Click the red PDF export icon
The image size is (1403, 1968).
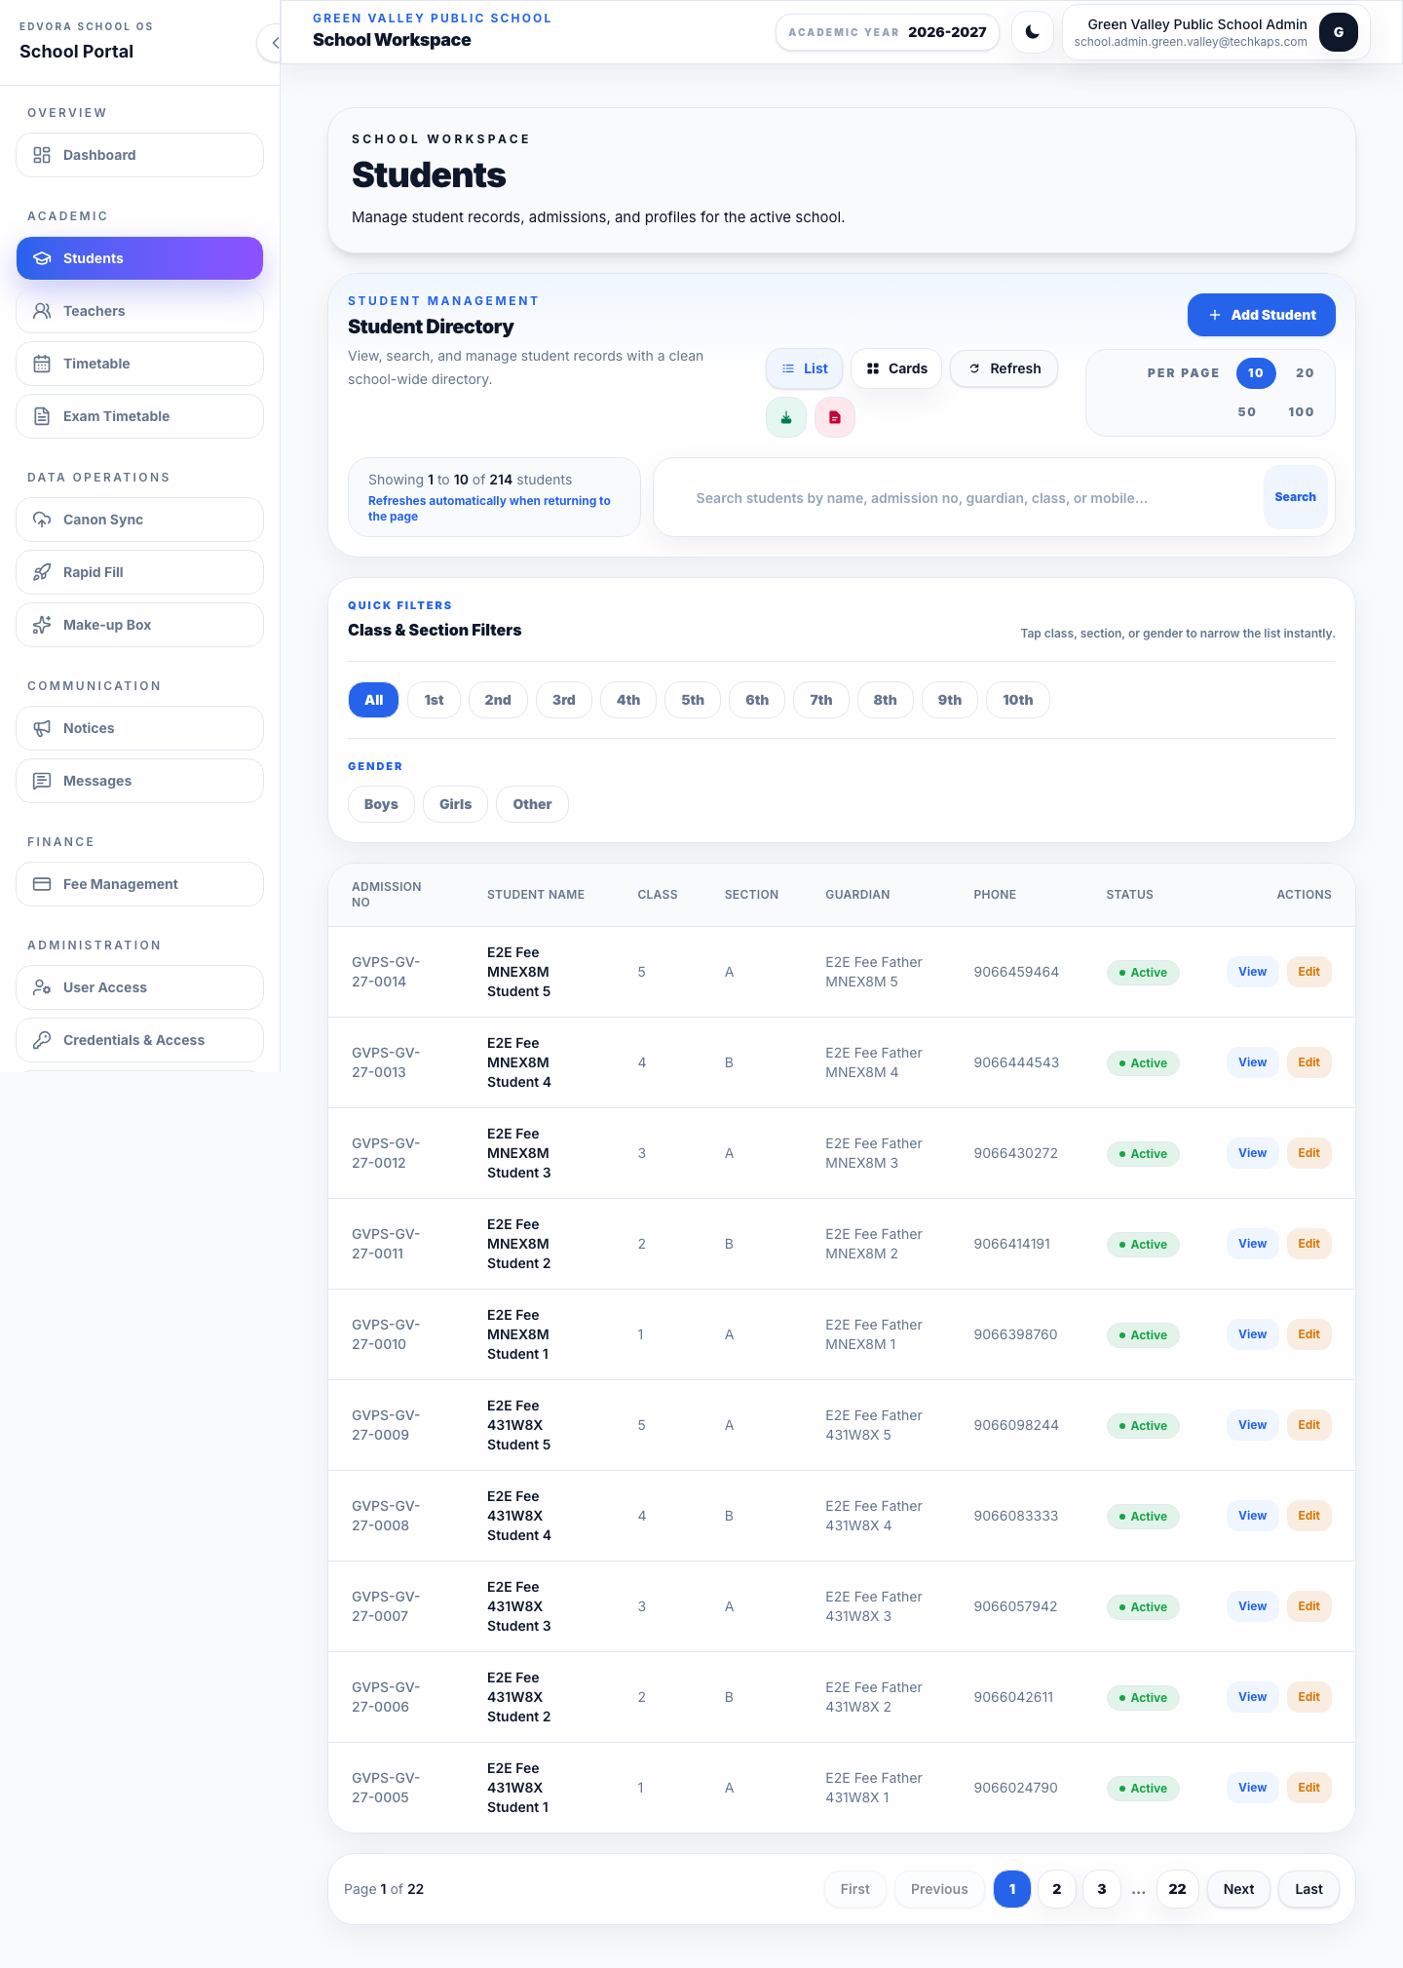[835, 417]
